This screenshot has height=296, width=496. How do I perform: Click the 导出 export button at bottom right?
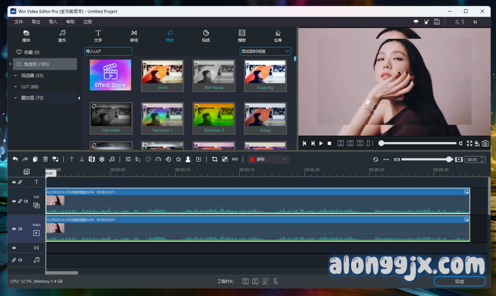click(x=459, y=281)
